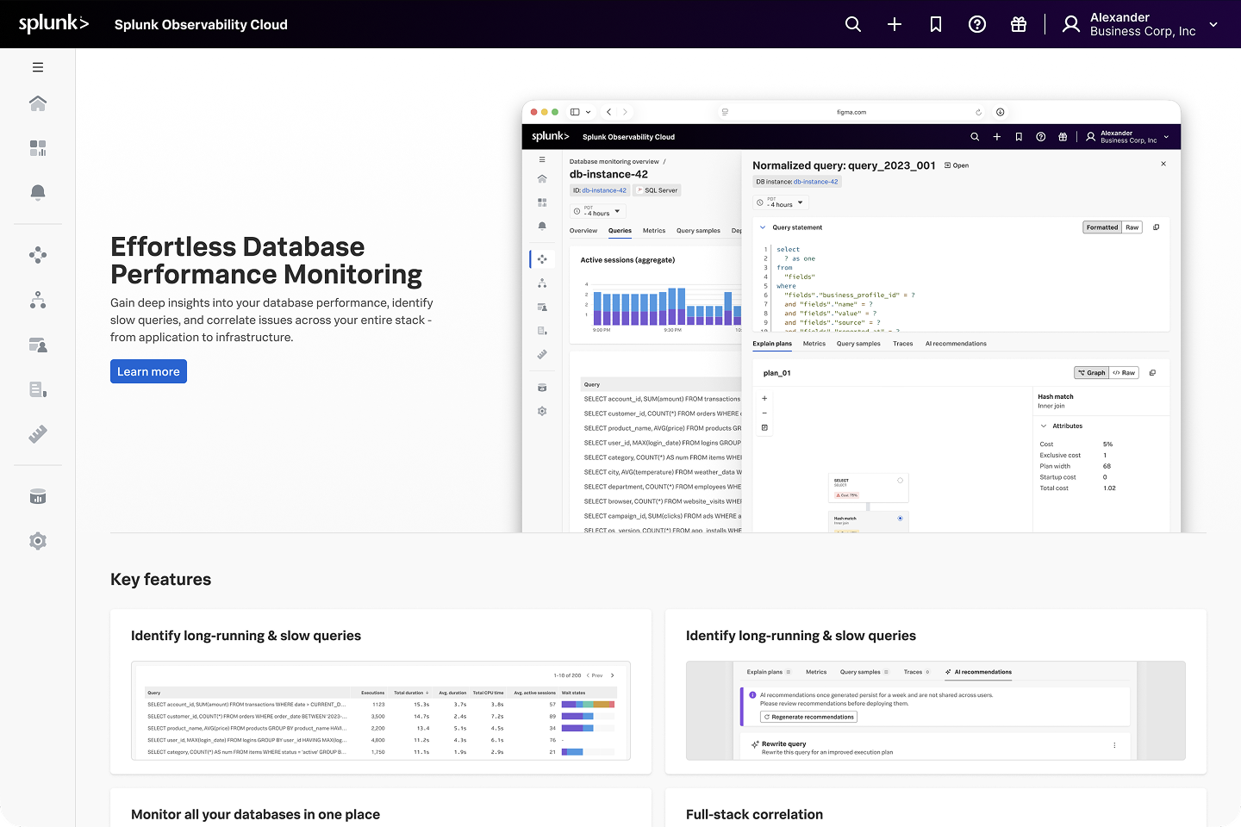Click the Learn more button
Image resolution: width=1241 pixels, height=827 pixels.
148,370
